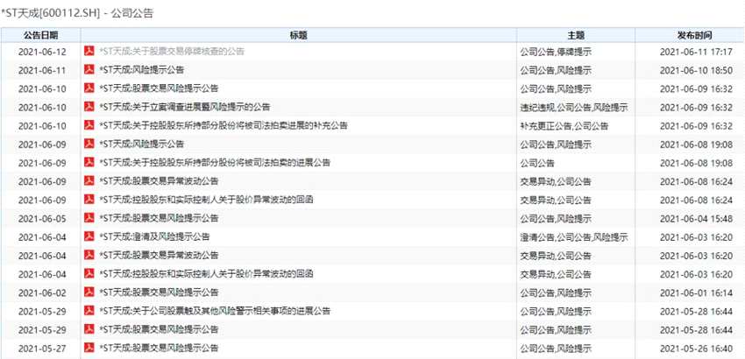Click topic cell 公司公告,停牌提示
The height and width of the screenshot is (359, 745).
(x=556, y=52)
